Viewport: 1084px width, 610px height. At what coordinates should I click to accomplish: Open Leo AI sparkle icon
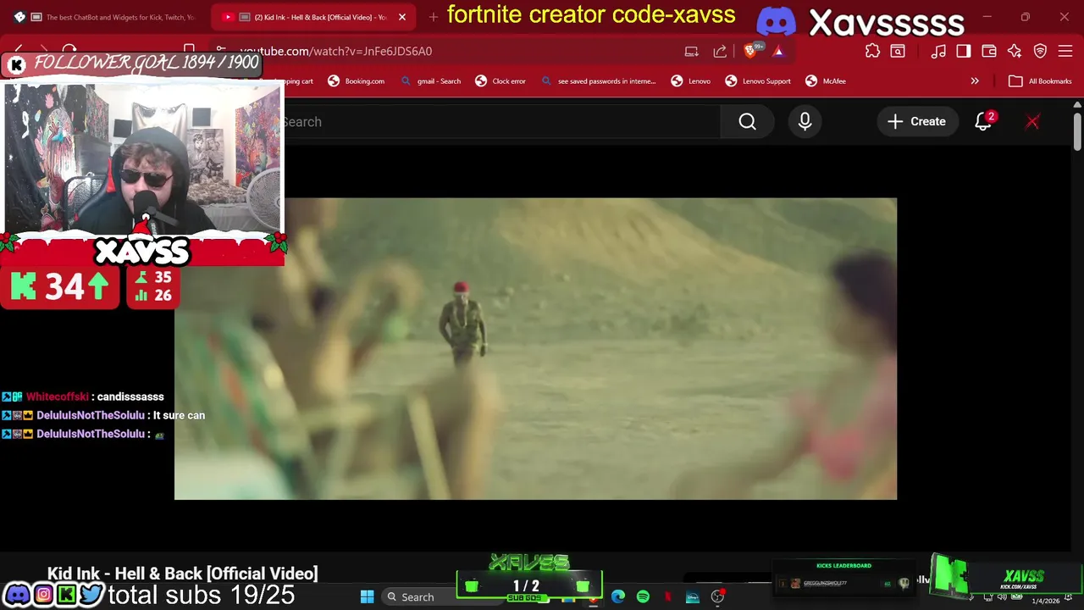1015,51
